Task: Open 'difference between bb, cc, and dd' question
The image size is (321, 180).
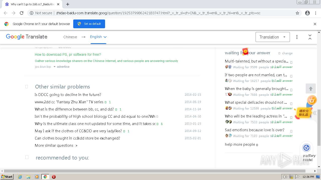Action: click(74, 109)
